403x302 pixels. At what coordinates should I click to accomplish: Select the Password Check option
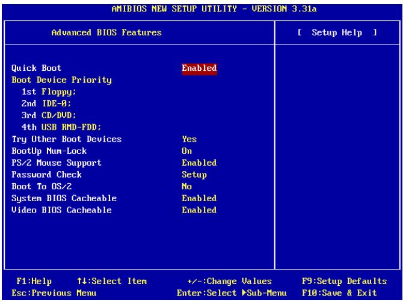(x=46, y=175)
